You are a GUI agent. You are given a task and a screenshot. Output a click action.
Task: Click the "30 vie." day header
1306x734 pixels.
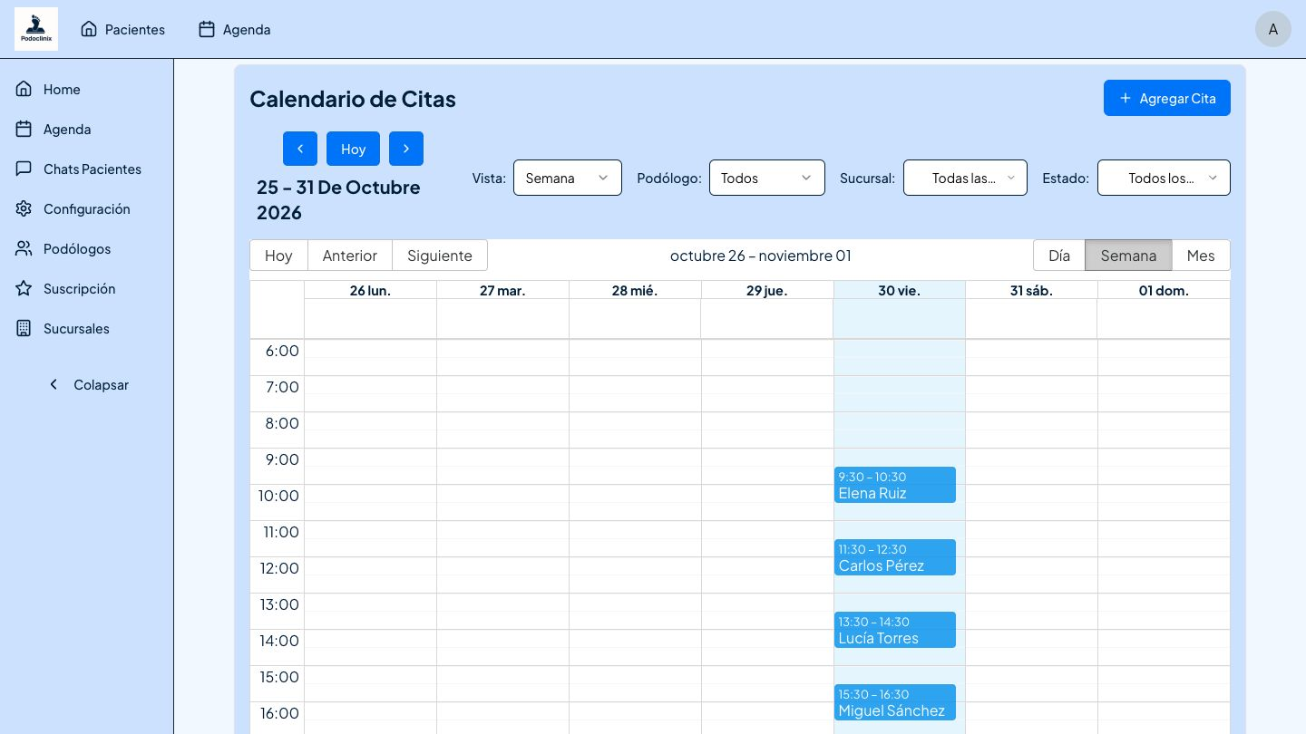(x=900, y=290)
